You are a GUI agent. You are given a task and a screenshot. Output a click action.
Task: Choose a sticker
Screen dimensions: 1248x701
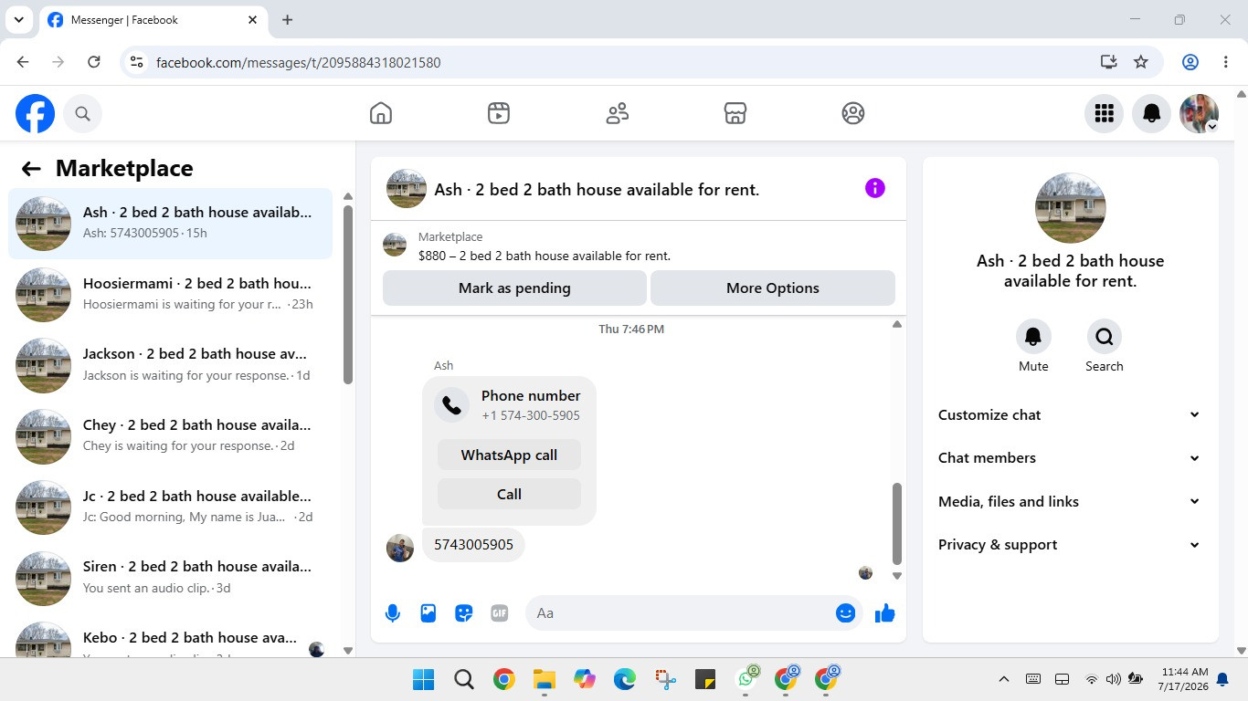point(464,613)
